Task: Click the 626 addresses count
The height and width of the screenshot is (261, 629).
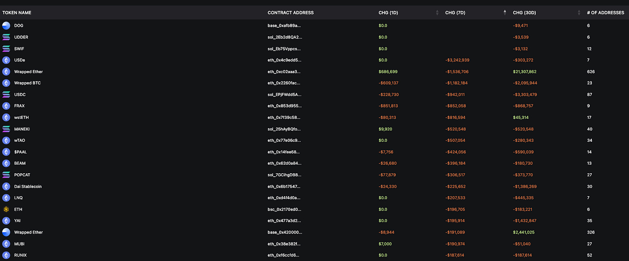Action: (591, 72)
